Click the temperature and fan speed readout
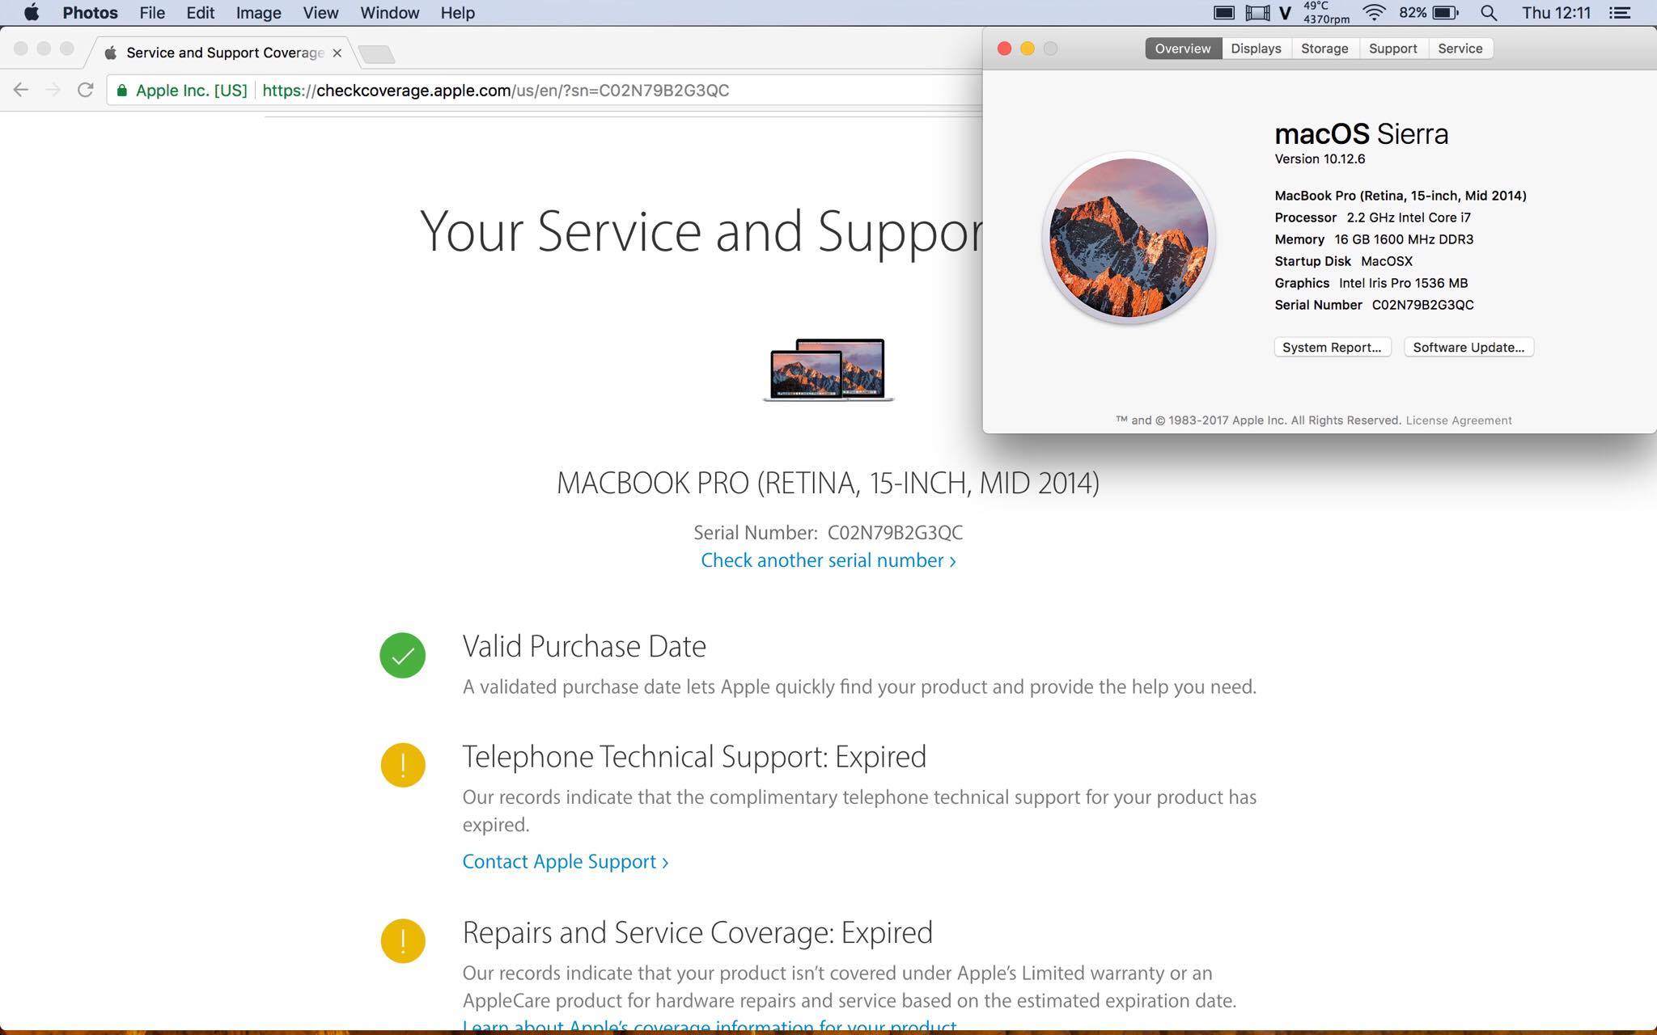The width and height of the screenshot is (1657, 1035). 1326,13
